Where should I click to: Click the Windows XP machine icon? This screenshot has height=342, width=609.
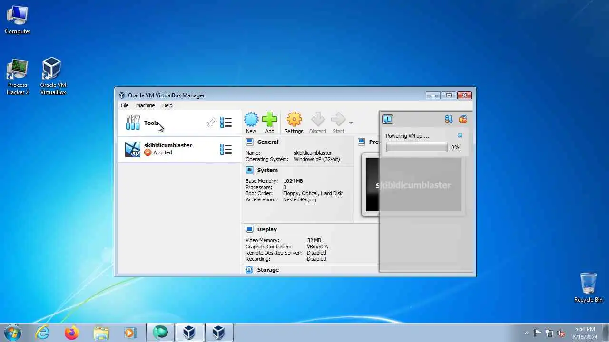click(133, 150)
